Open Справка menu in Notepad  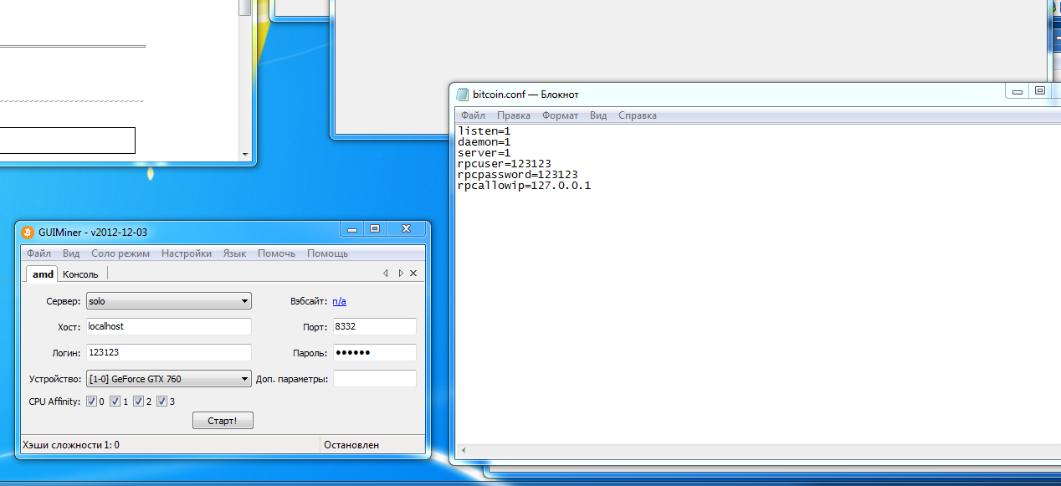(638, 115)
